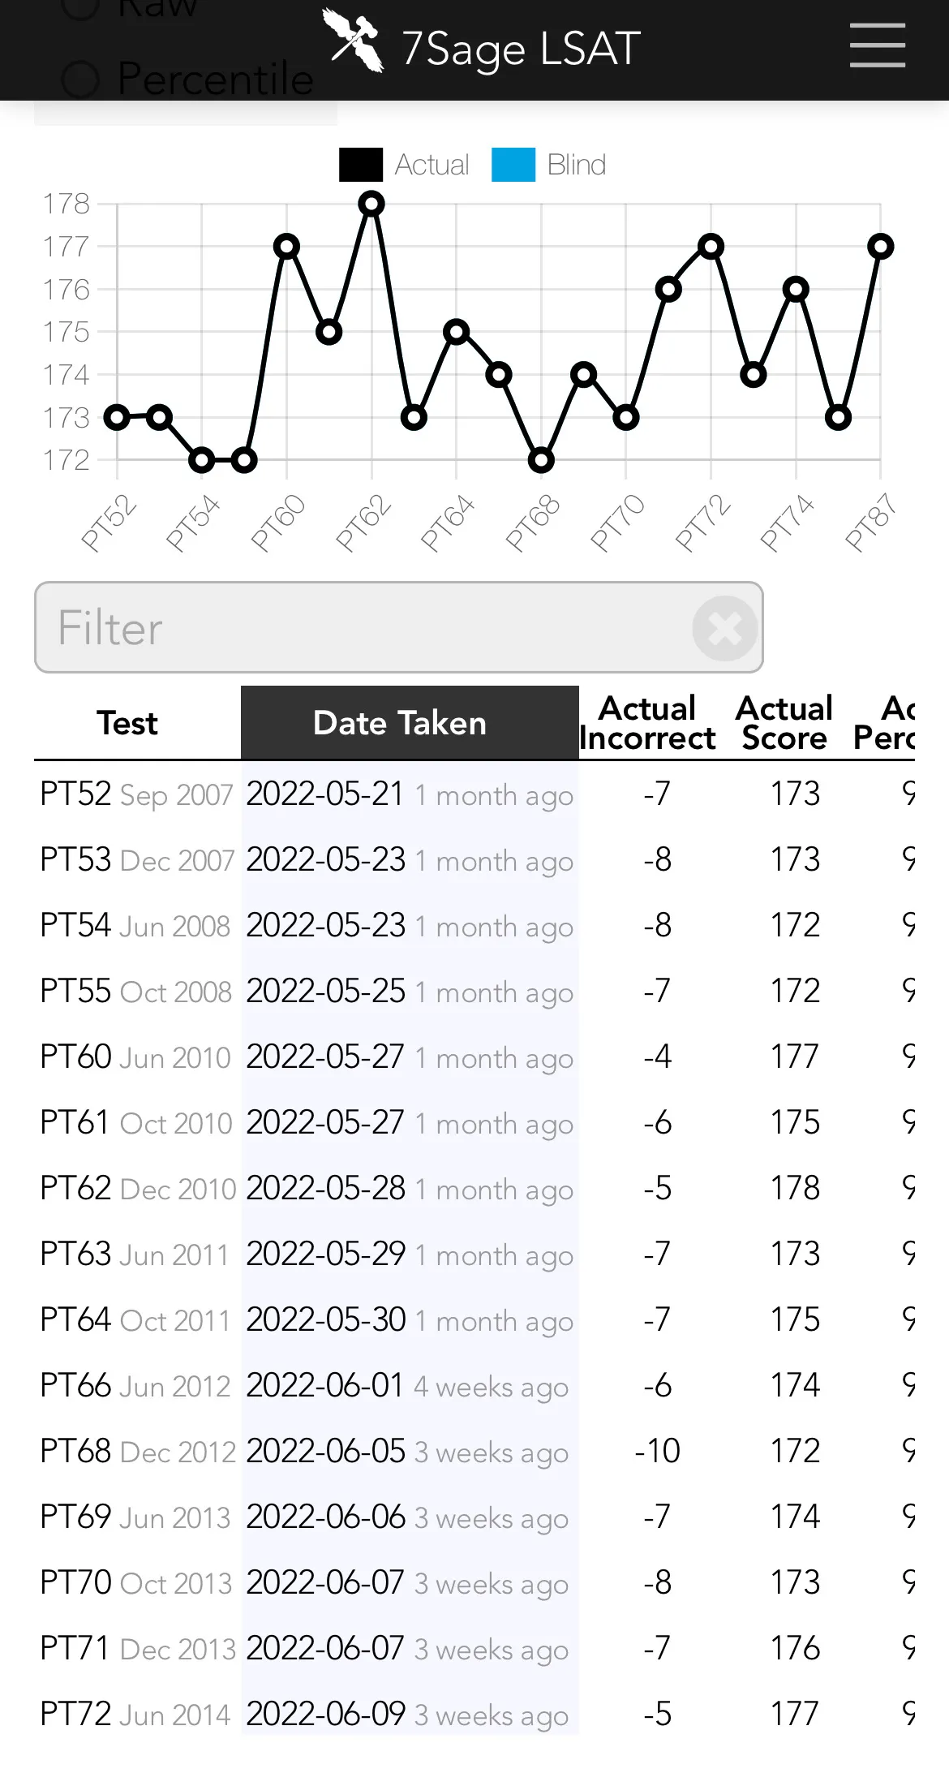Open the PT68 Dec 2012 test row

(x=75, y=1451)
